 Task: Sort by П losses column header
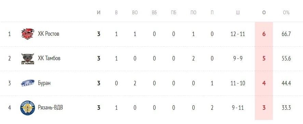[x=212, y=13]
